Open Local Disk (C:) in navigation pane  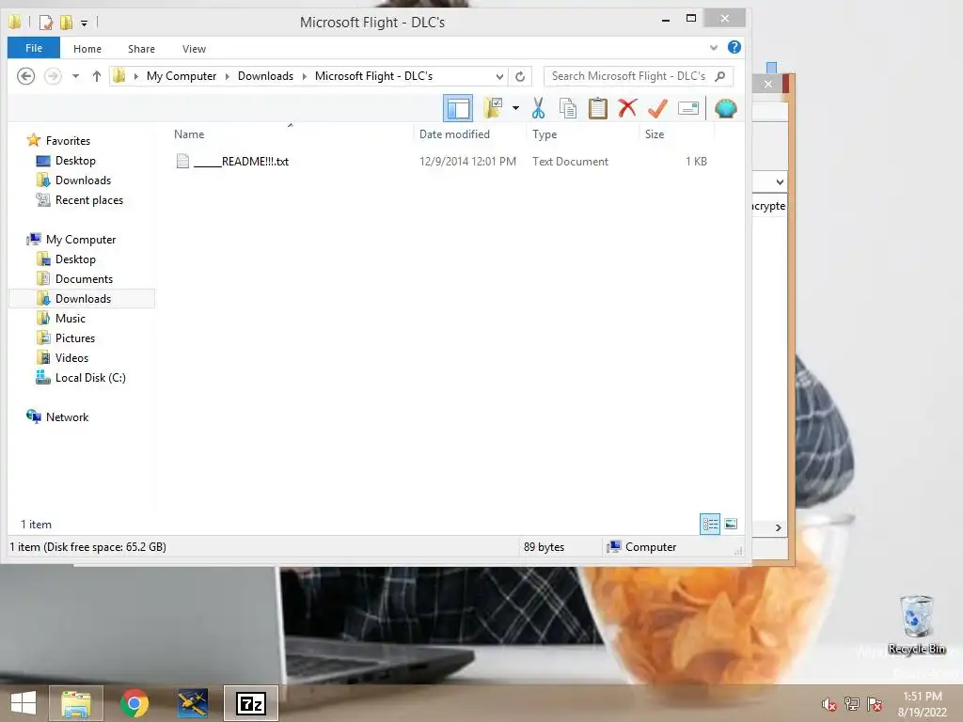point(90,378)
